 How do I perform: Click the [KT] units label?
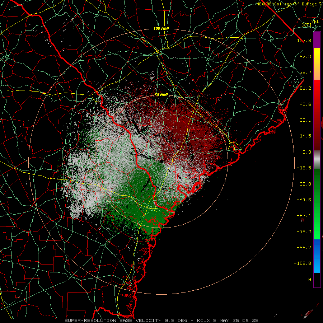coord(306,25)
